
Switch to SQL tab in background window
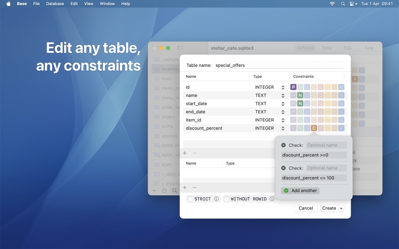click(x=348, y=48)
